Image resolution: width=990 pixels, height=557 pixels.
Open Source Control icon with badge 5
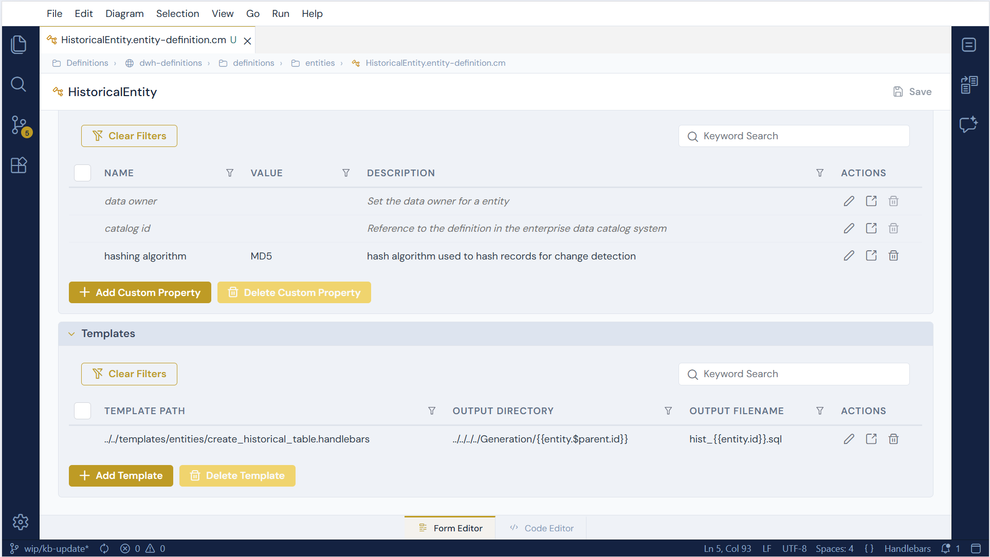[21, 126]
